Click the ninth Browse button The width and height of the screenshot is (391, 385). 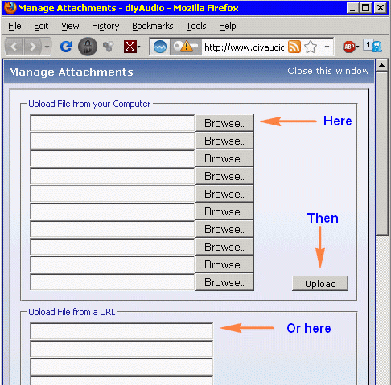tap(224, 264)
